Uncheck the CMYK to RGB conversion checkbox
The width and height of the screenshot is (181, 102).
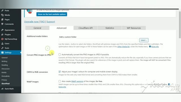(x=60, y=72)
